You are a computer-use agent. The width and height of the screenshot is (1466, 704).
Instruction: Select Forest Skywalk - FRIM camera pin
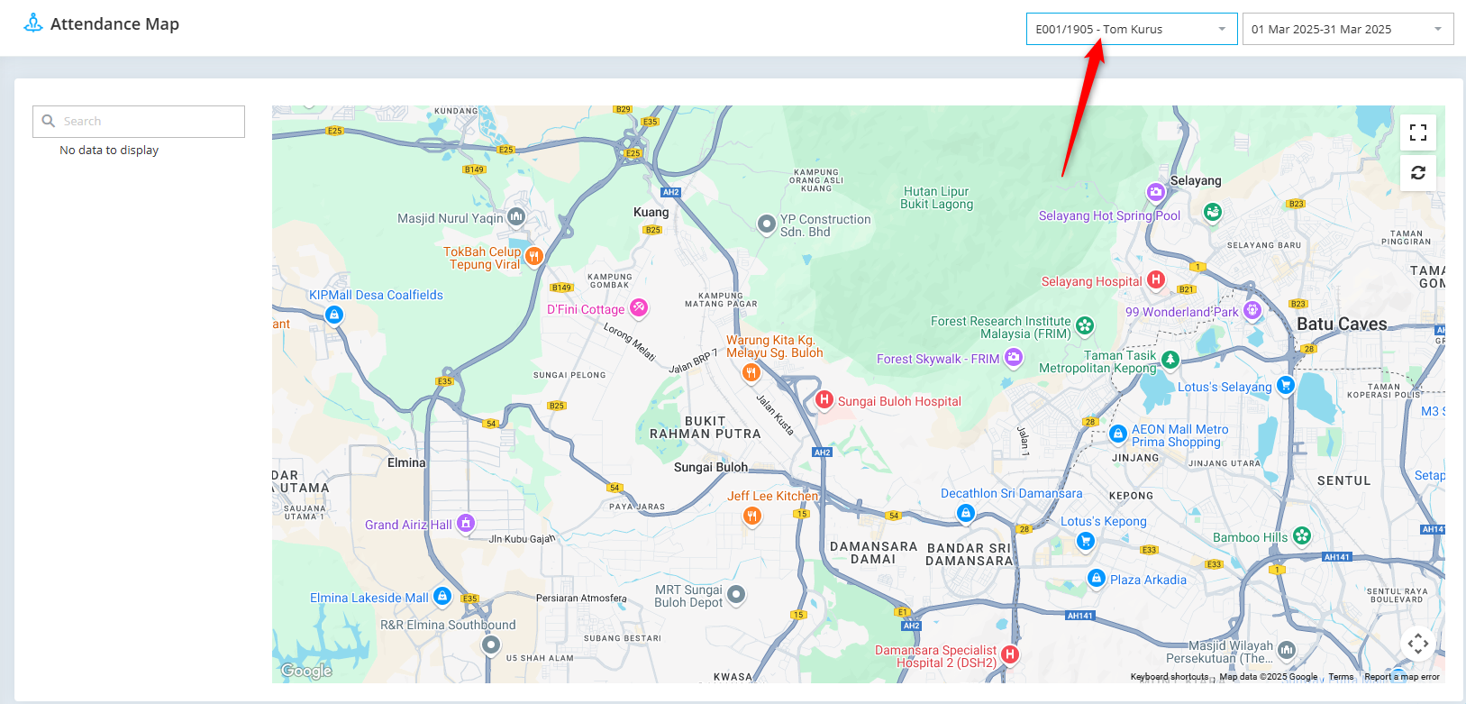1013,357
